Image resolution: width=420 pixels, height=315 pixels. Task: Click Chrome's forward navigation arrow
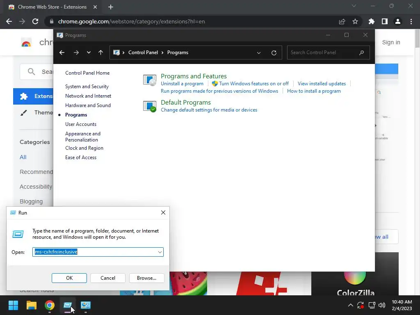click(x=22, y=21)
